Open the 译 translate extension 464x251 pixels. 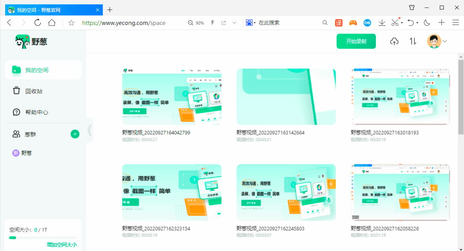[x=339, y=23]
